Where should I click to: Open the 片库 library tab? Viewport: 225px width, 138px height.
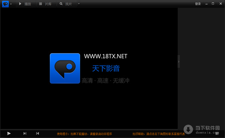[45, 4]
